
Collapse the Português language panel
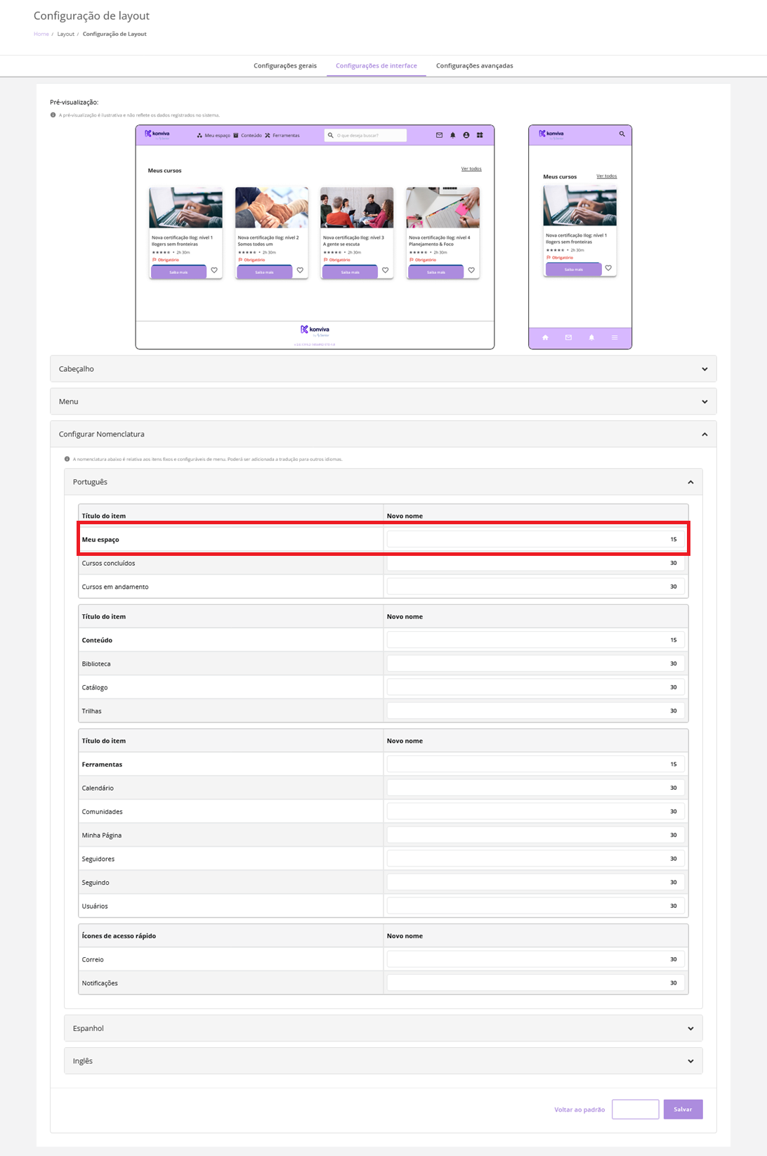[690, 482]
